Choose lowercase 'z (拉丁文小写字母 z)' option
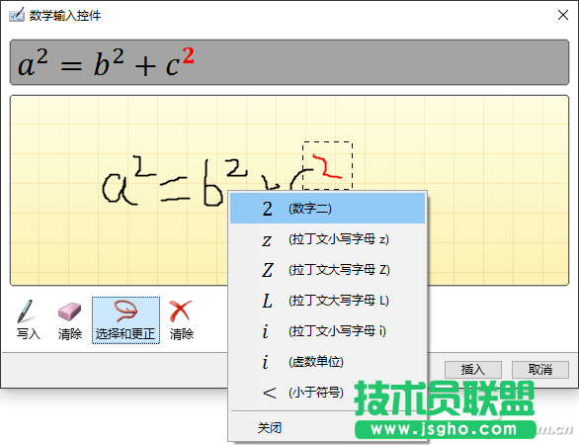The image size is (579, 445). pos(327,239)
